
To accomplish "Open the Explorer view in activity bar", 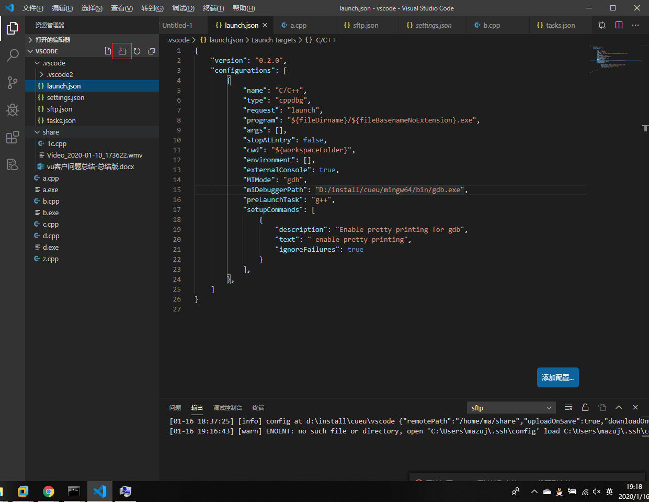I will 13,28.
